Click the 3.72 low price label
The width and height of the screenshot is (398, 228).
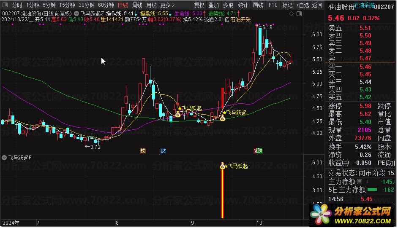tap(95, 147)
